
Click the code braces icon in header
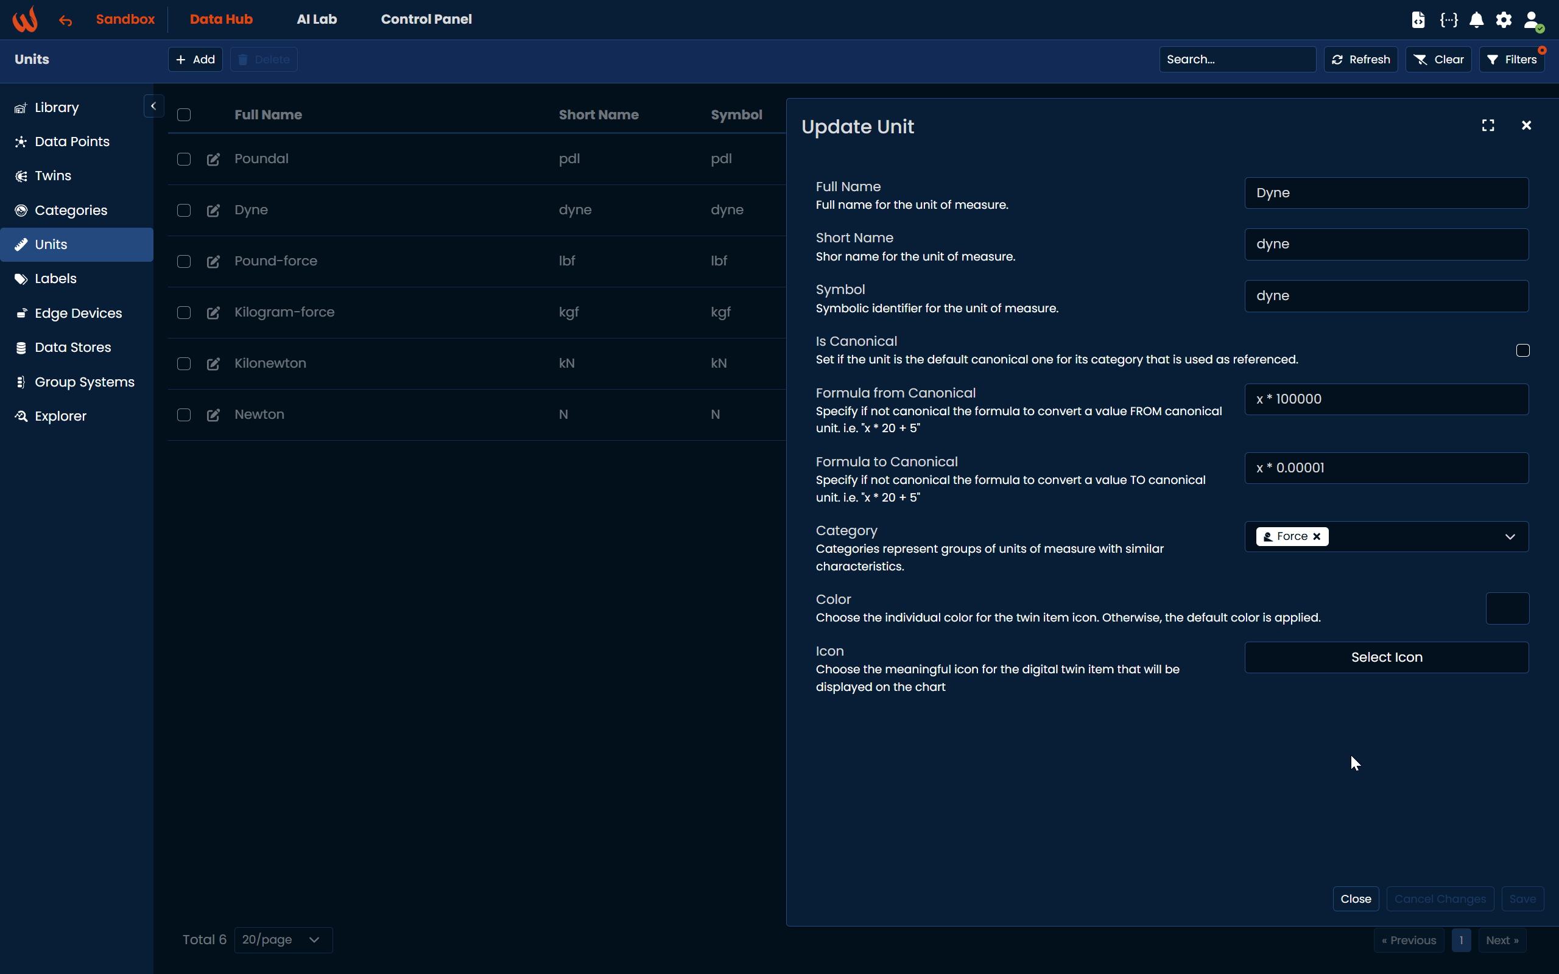click(x=1449, y=20)
